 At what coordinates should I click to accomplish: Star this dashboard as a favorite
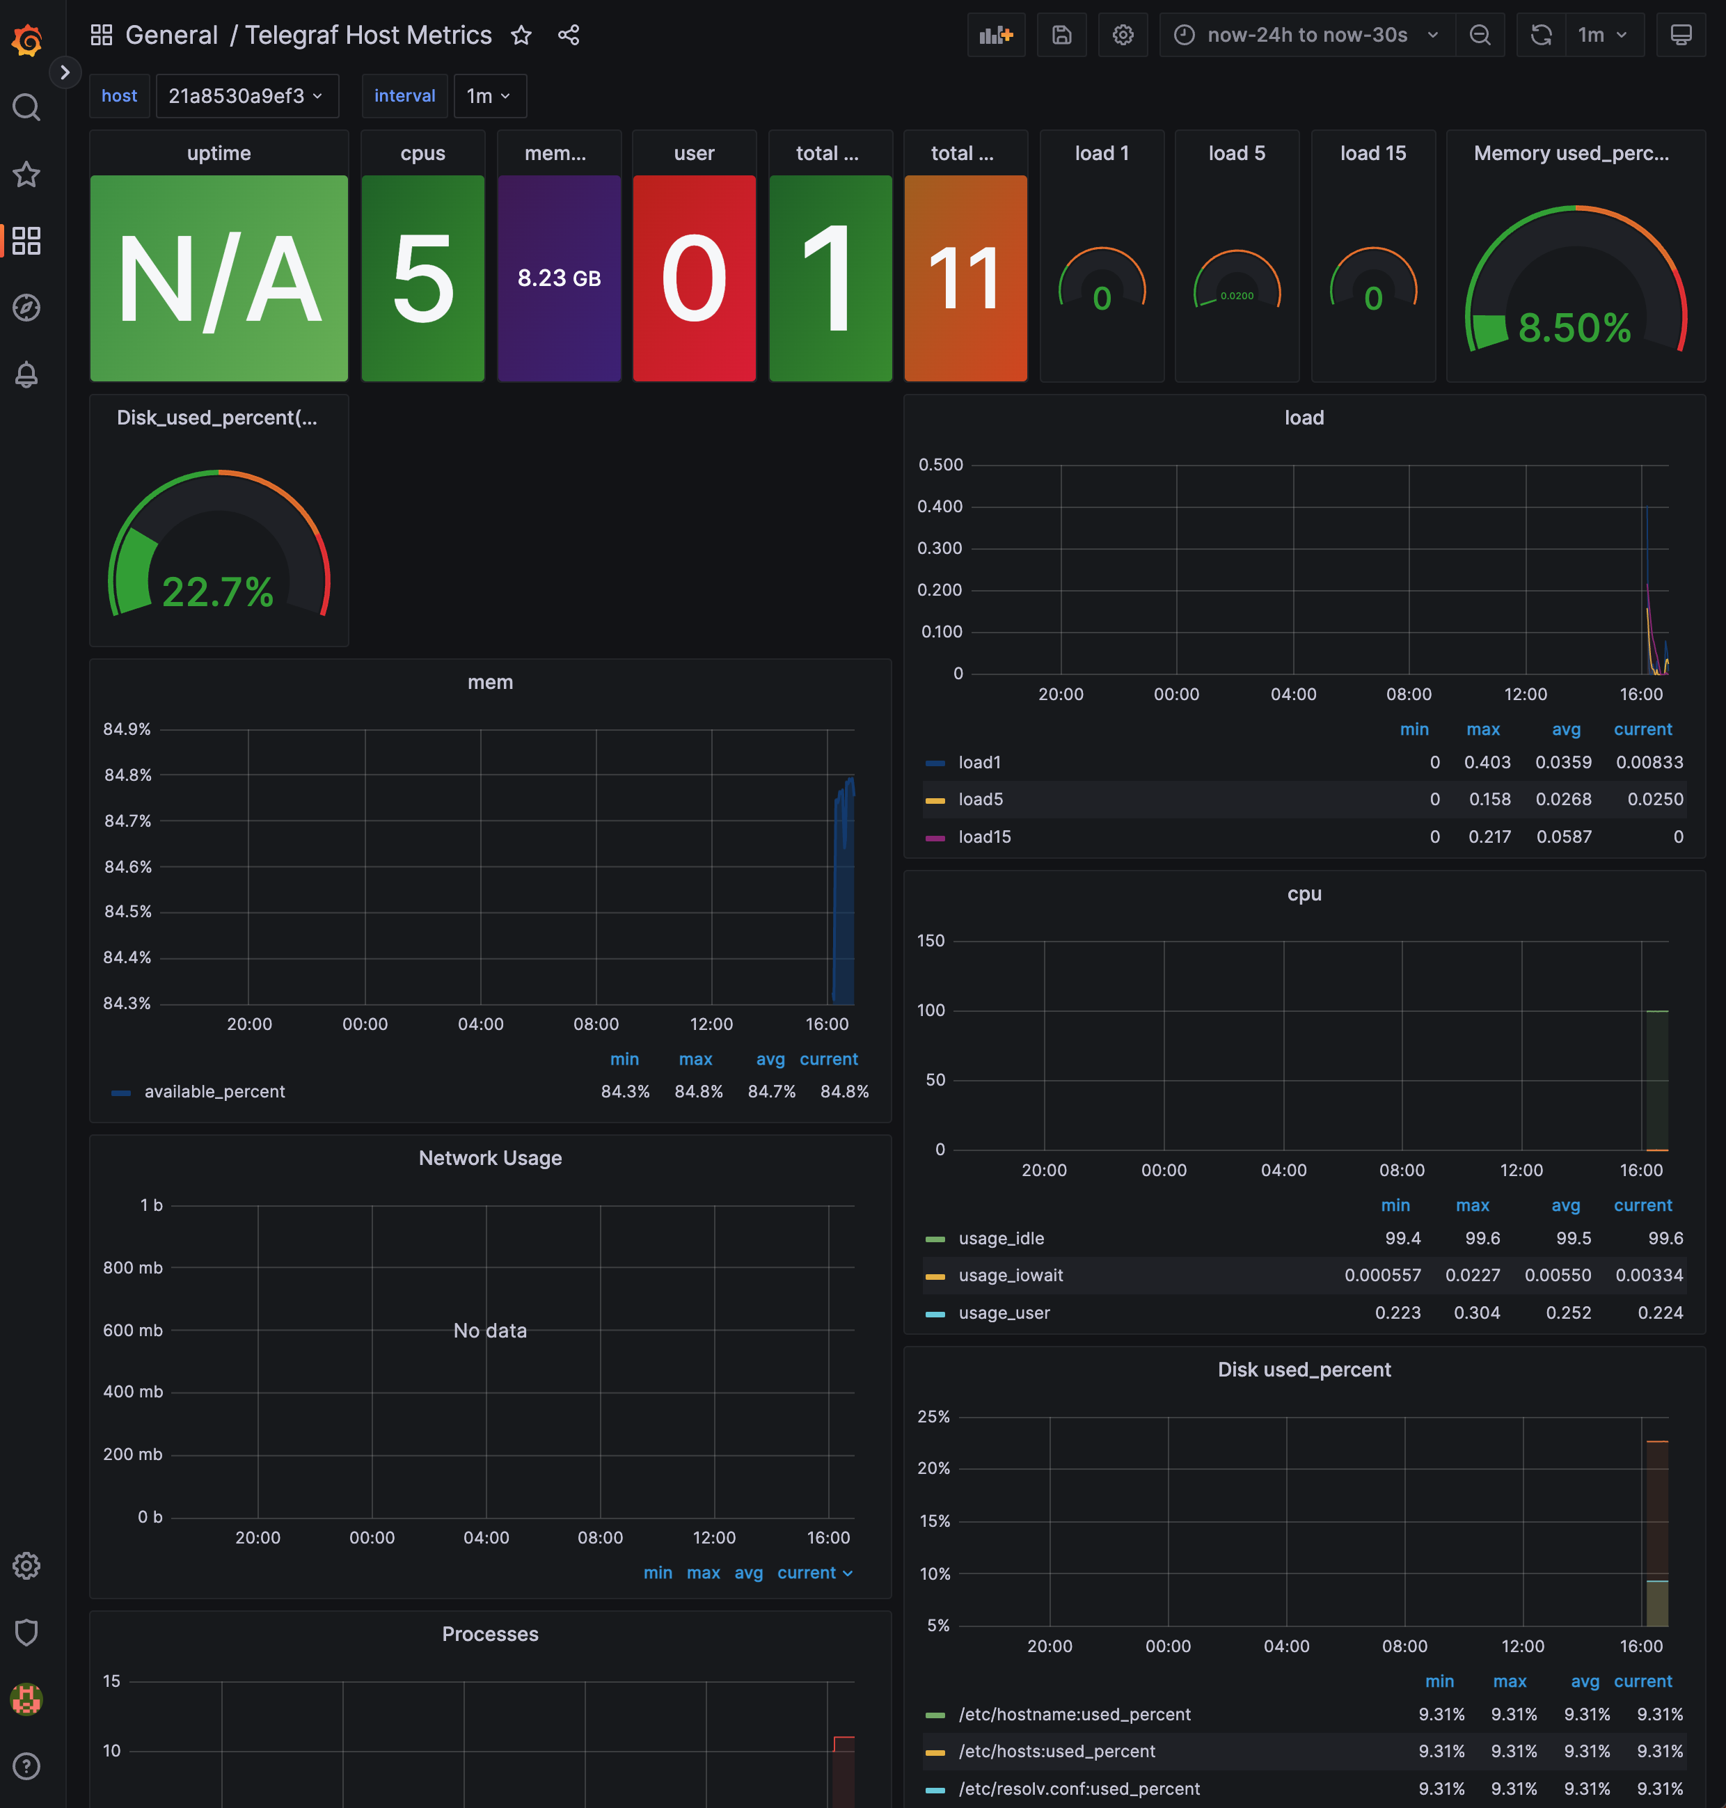click(x=521, y=35)
